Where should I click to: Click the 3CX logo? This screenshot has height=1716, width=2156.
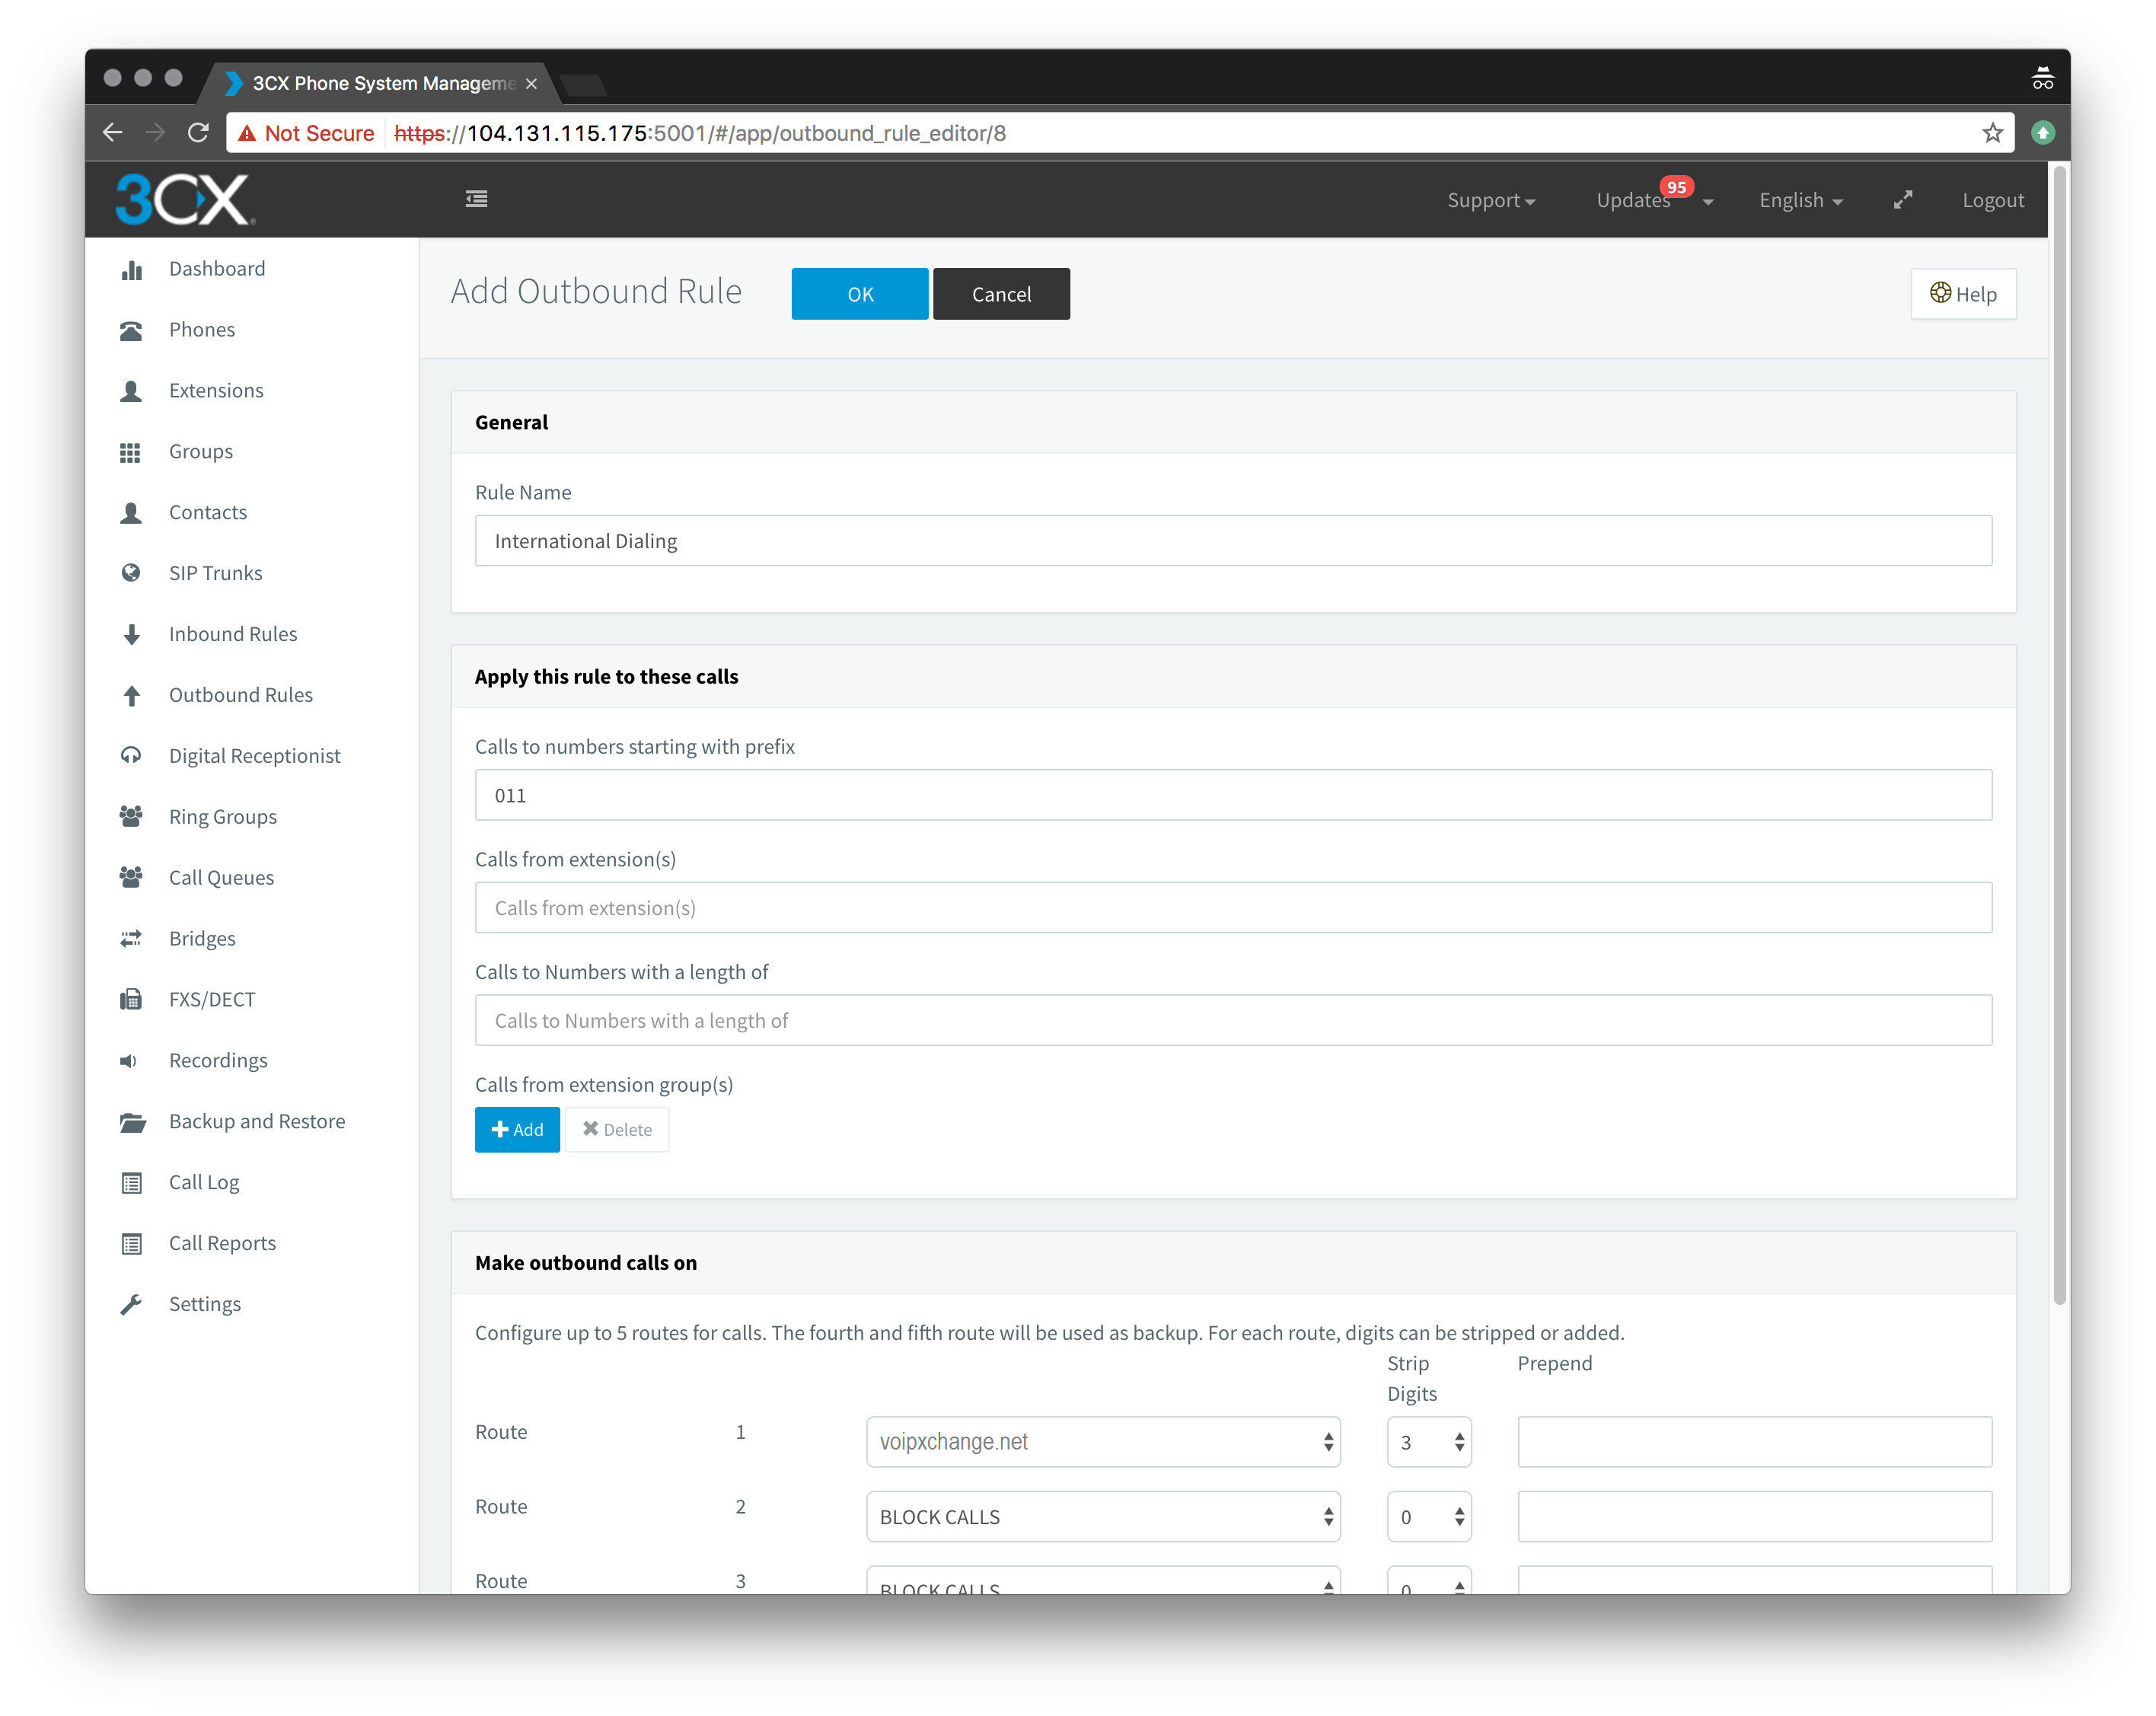pyautogui.click(x=185, y=199)
